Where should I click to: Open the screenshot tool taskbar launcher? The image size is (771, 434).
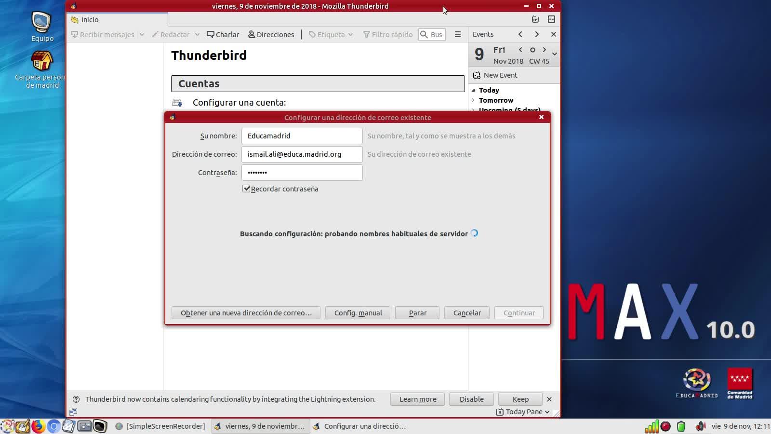pos(84,426)
